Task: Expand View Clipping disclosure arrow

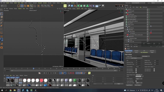Action: (x=125, y=79)
